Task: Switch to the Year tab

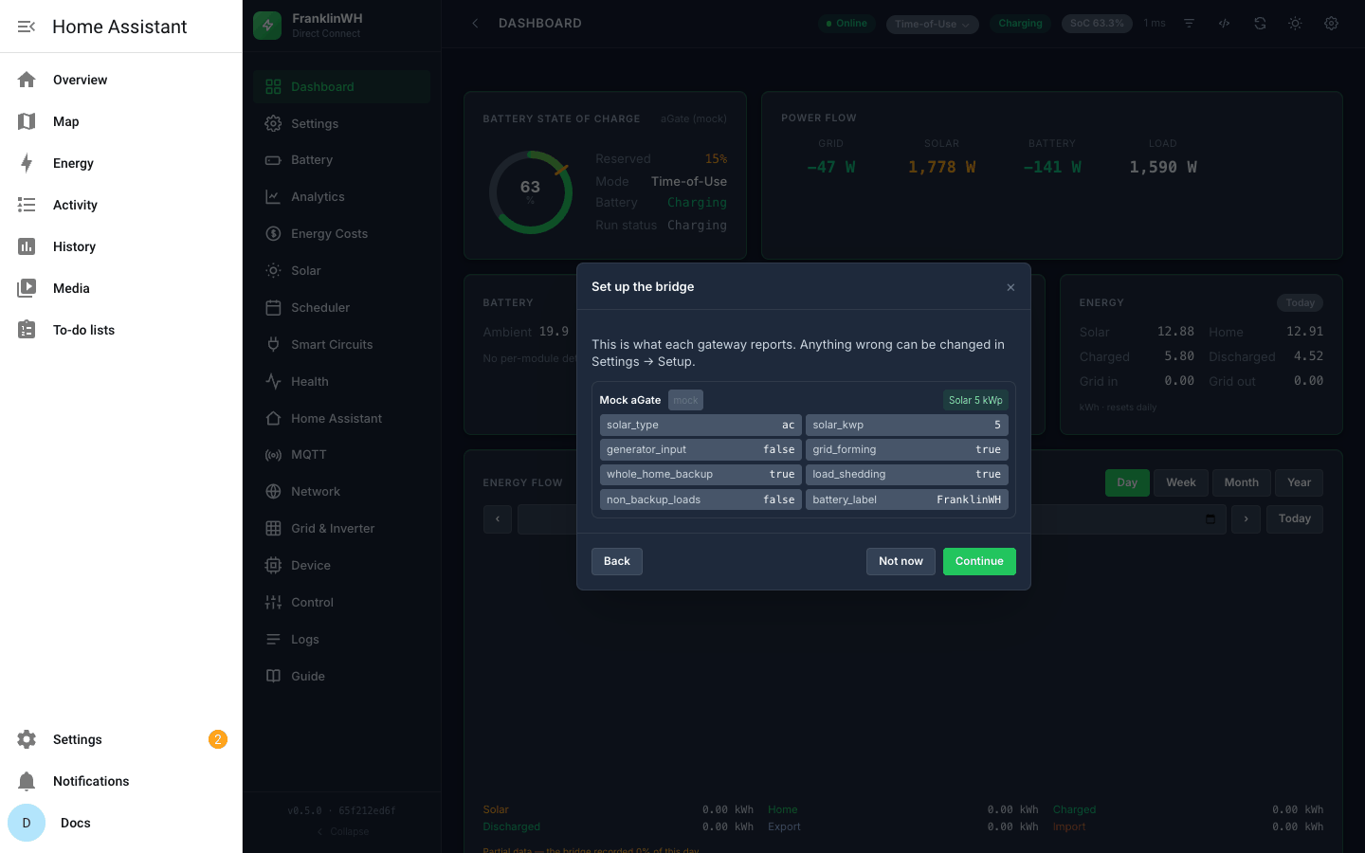Action: [x=1300, y=482]
